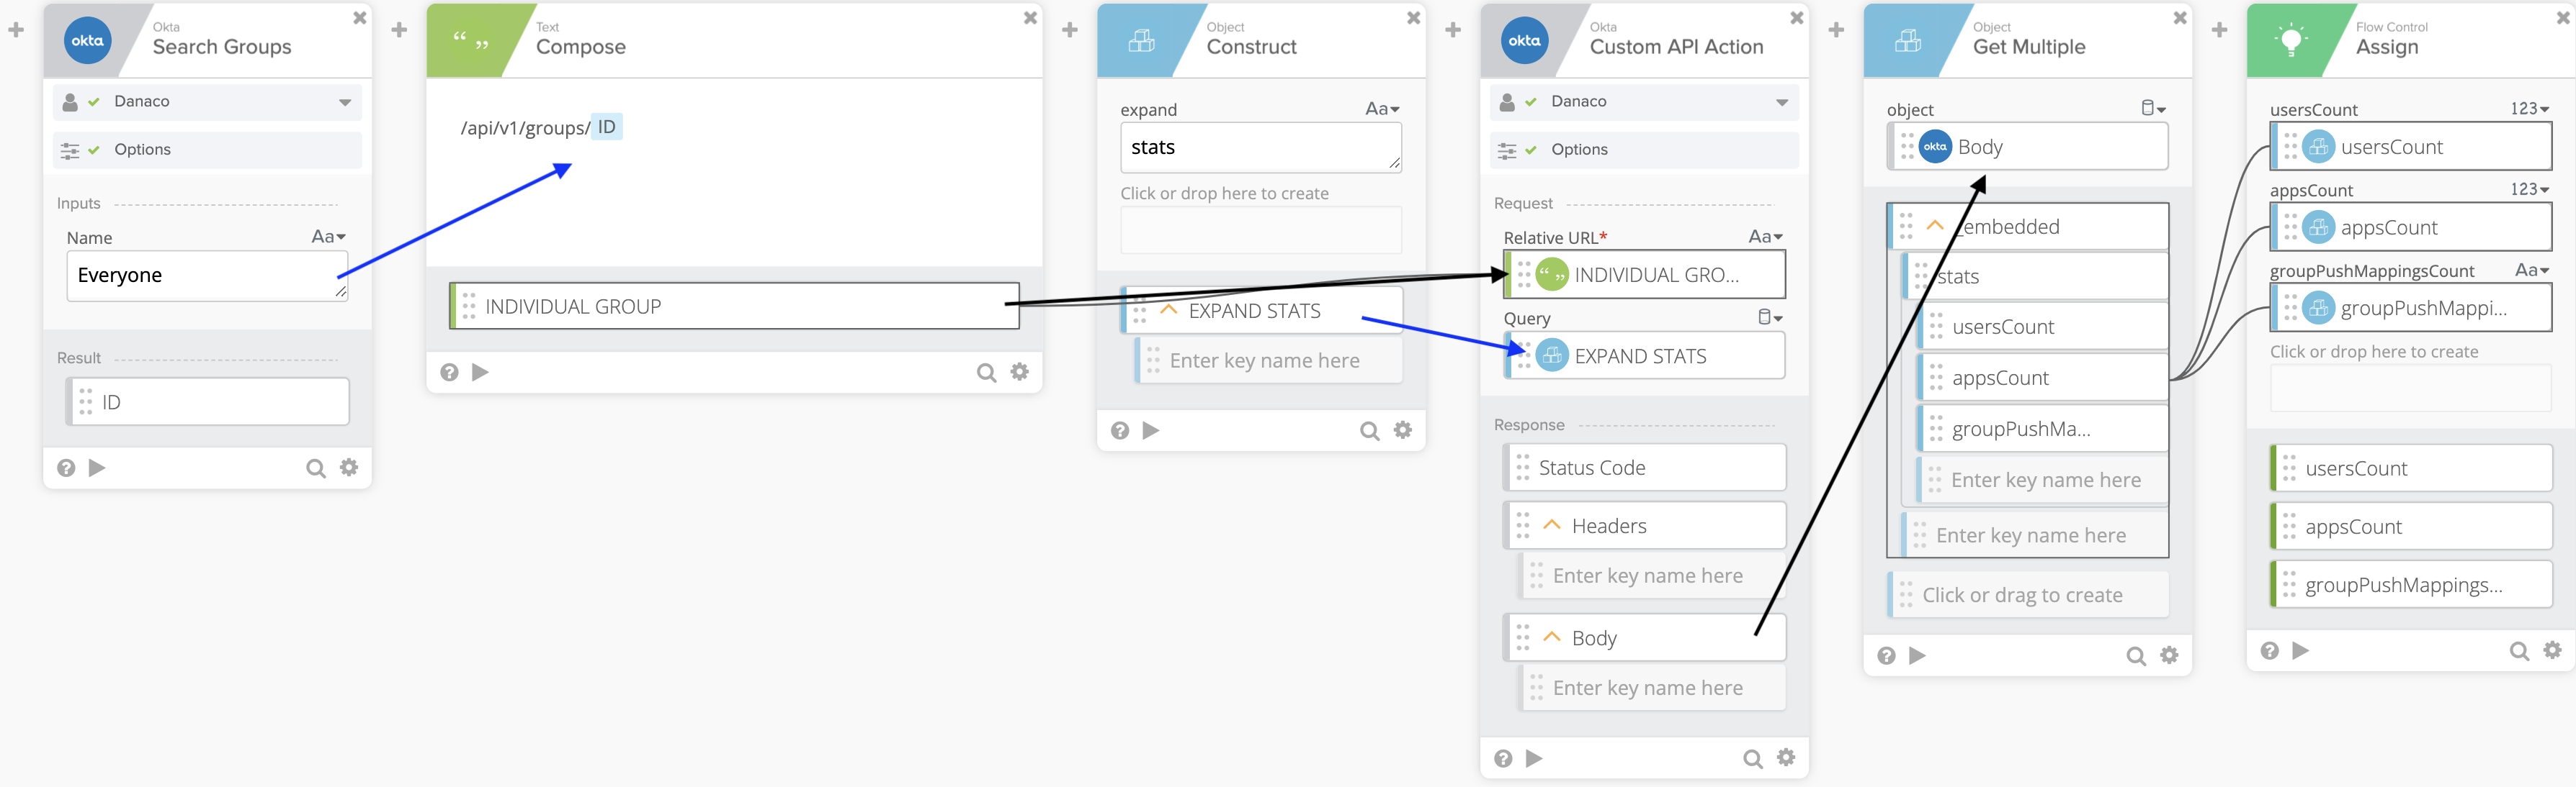Select the Status Code response field
This screenshot has width=2576, height=787.
tap(1644, 468)
